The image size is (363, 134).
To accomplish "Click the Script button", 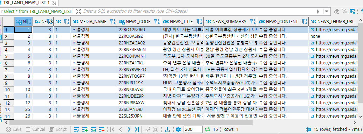I will click(x=58, y=129).
